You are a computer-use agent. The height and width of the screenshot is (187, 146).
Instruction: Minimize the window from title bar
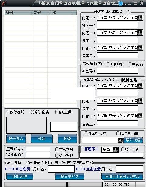pyautogui.click(x=129, y=4)
